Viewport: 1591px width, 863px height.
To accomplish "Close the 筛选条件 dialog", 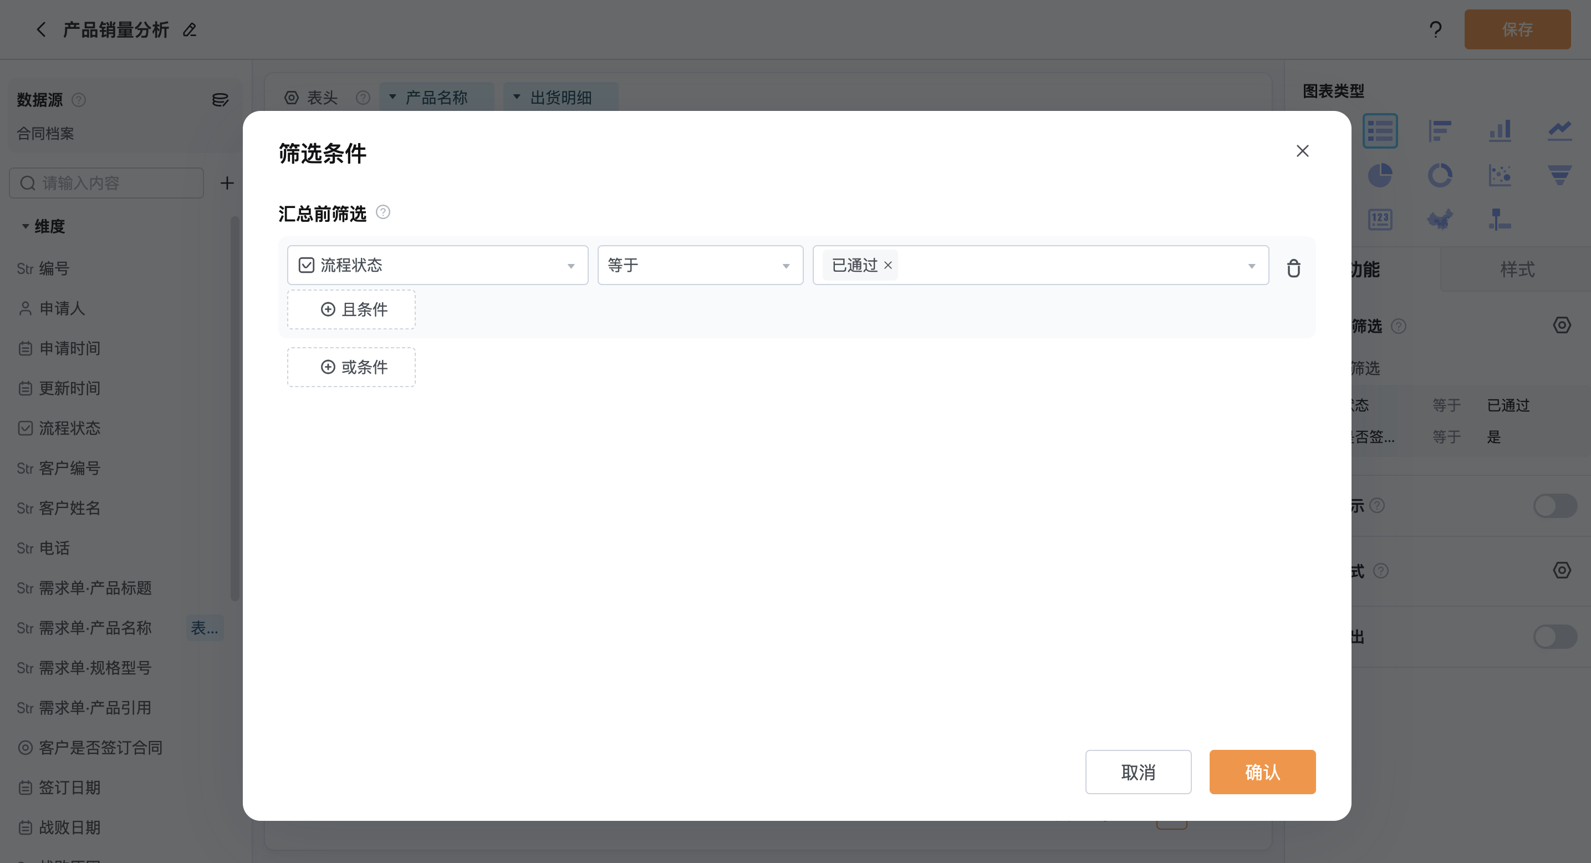I will 1302,151.
